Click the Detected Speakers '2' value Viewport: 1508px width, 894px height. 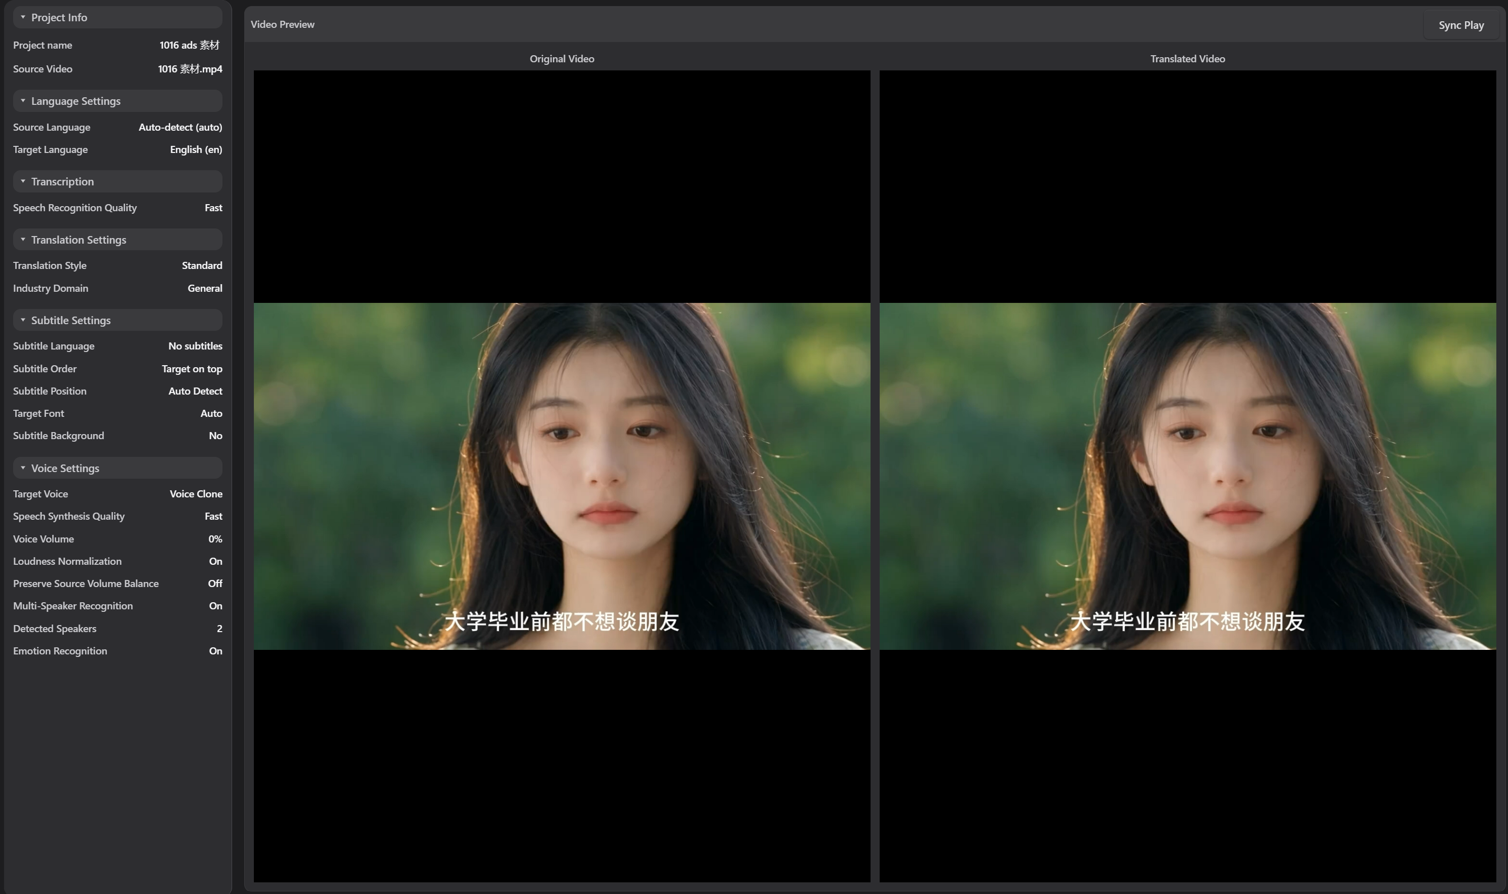click(219, 629)
